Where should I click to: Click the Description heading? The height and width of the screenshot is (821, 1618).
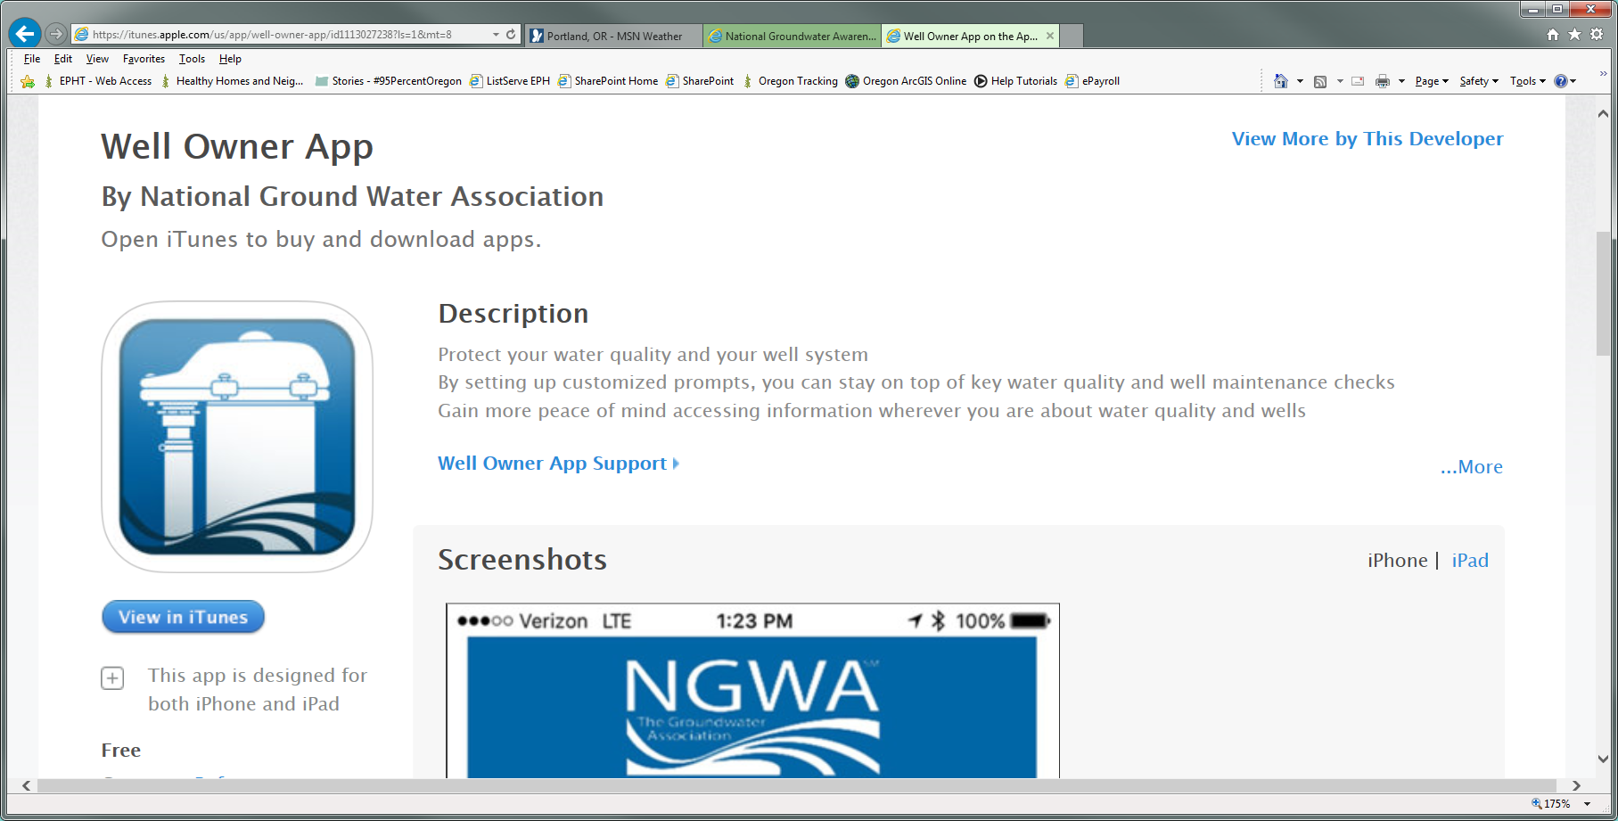(x=513, y=314)
